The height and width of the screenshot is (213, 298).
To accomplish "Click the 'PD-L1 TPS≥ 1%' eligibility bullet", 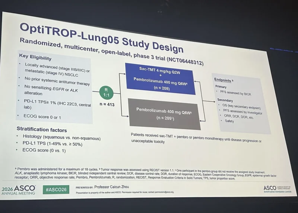I will tap(57, 104).
